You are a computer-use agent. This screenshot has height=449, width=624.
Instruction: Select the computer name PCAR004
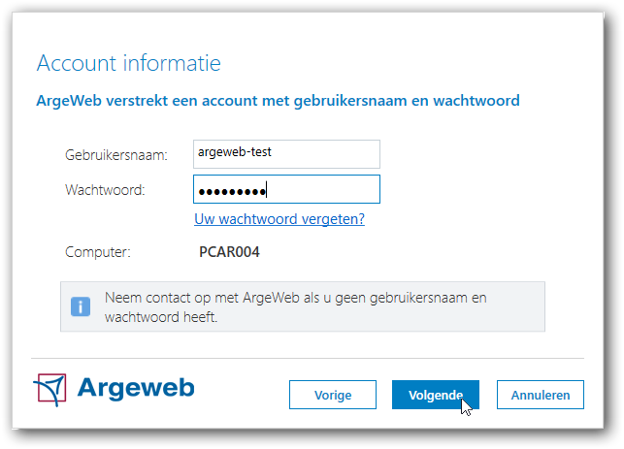(229, 252)
